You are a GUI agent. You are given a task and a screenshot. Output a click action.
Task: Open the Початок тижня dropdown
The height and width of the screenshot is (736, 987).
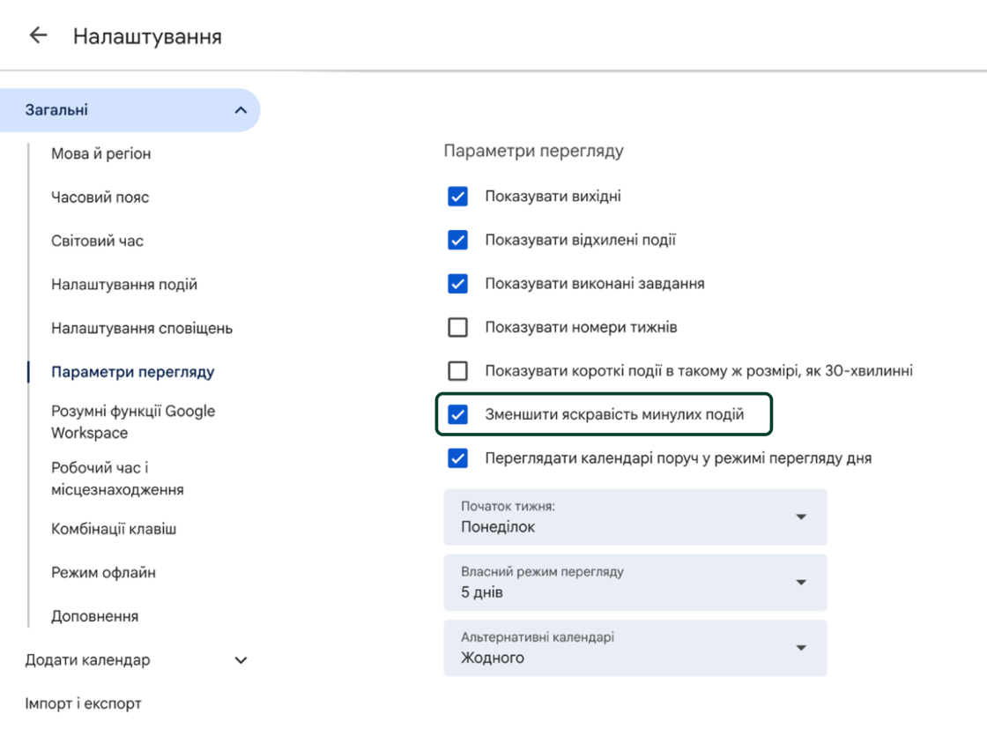[x=634, y=517]
